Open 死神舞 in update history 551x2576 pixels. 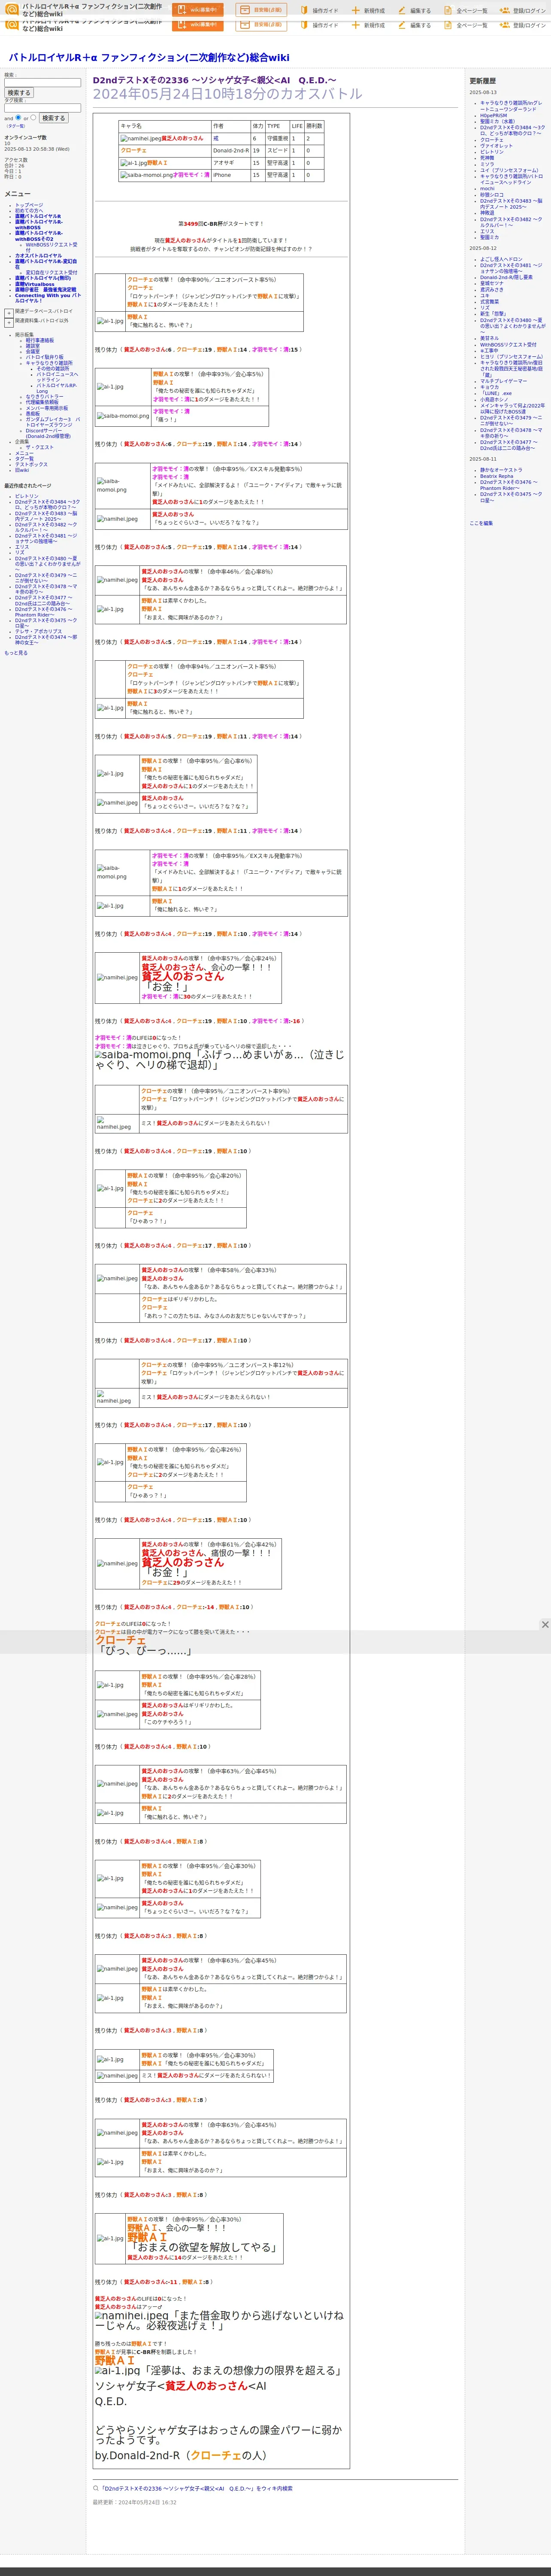pos(487,158)
